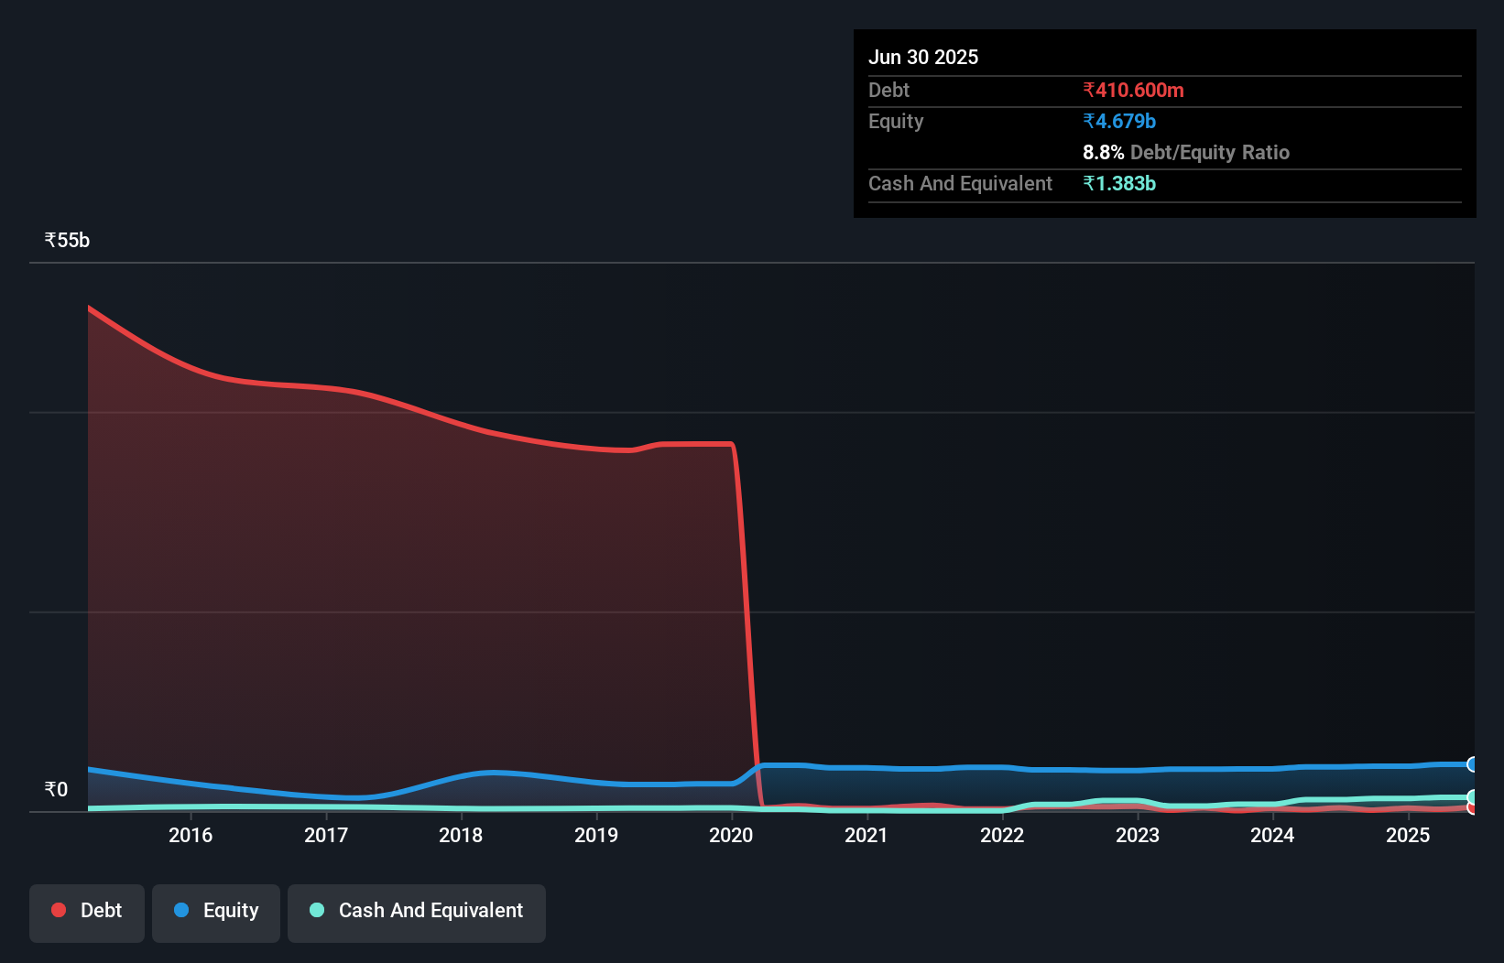Click the rupee Debt value in tooltip

click(x=1133, y=90)
